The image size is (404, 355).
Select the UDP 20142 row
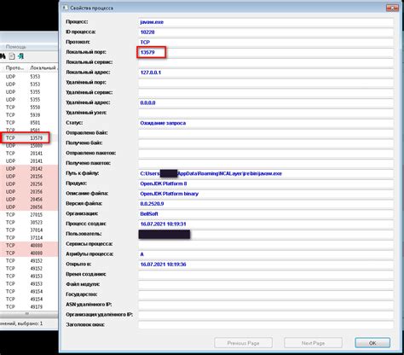pos(29,169)
